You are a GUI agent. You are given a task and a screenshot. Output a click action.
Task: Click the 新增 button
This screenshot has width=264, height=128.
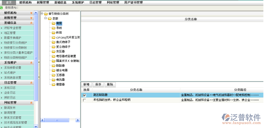pos(86,84)
